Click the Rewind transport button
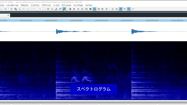 (x=99, y=9)
